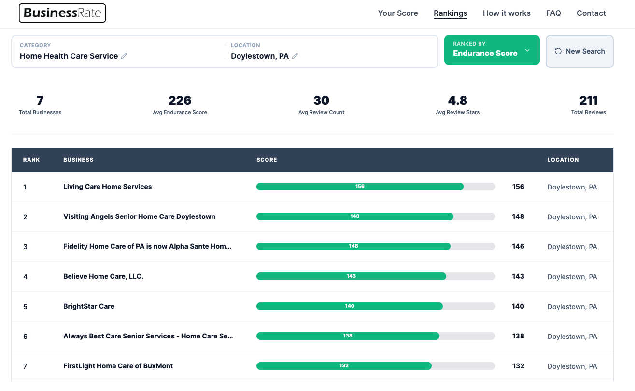Open the Ranked By Endurance Score dropdown
Image resolution: width=635 pixels, height=391 pixels.
coord(492,50)
